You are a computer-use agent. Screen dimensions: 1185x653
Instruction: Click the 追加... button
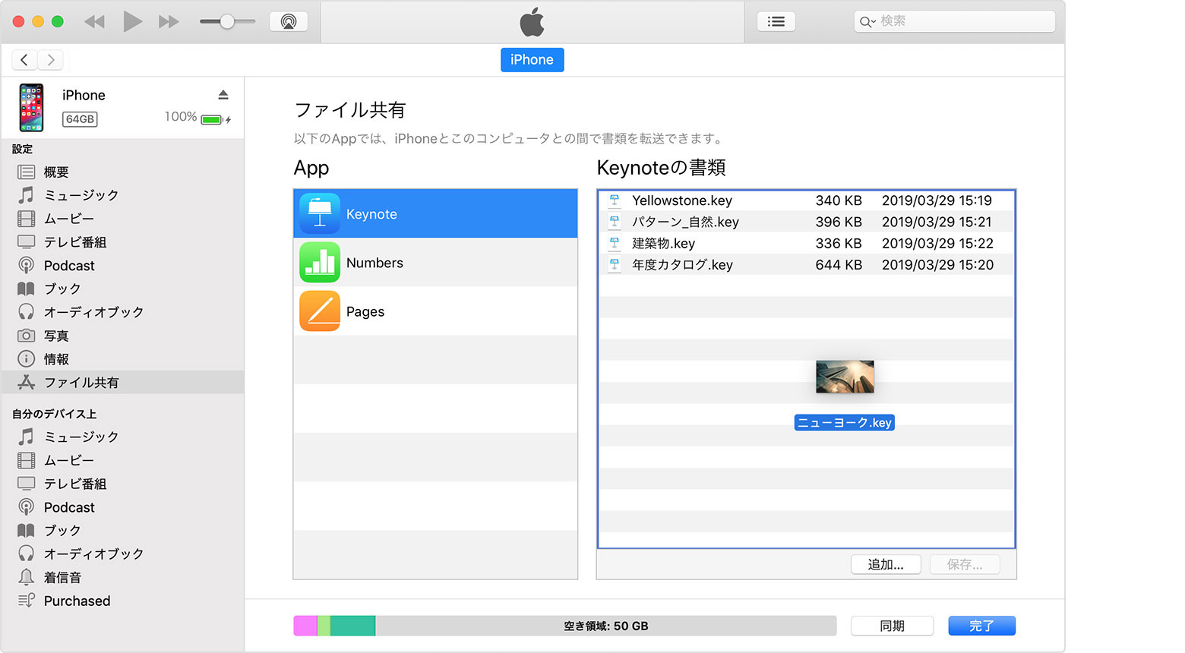886,564
